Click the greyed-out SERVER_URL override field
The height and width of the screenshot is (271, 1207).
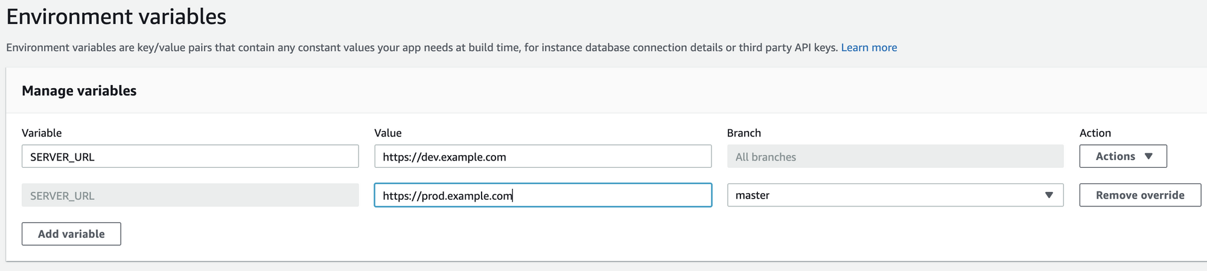coord(190,196)
